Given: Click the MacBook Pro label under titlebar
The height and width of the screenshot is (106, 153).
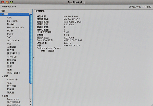Looking at the screenshot, I should (x=9, y=7).
